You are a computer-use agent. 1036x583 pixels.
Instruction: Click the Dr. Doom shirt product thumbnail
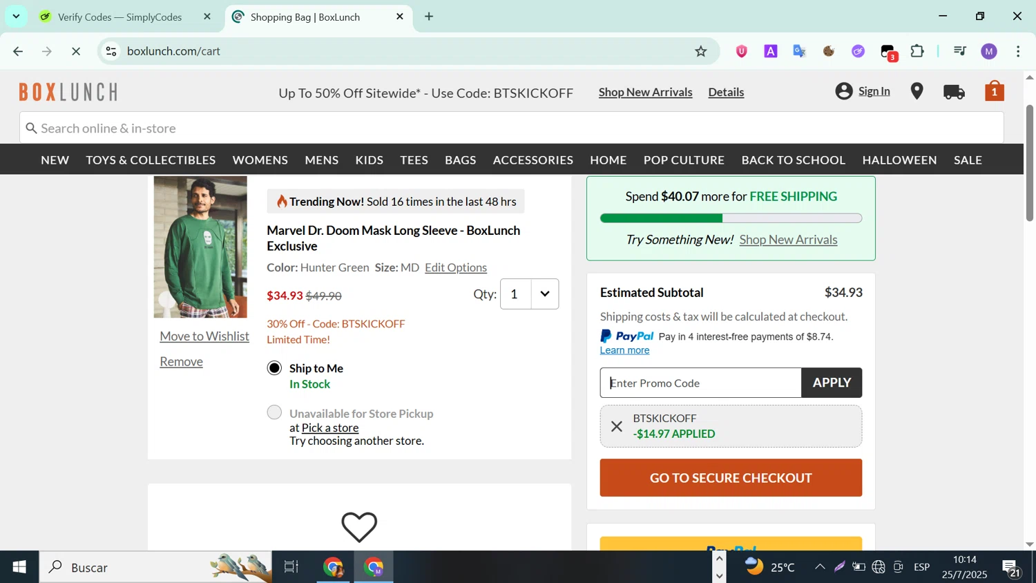click(x=200, y=247)
